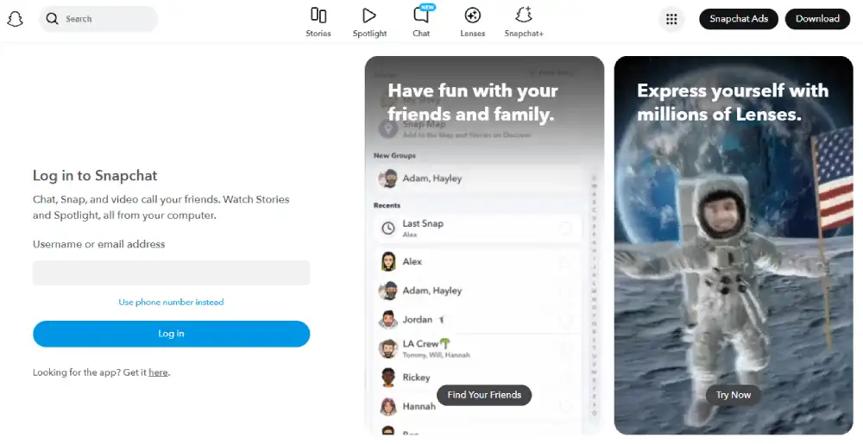Click the alphabet index scroller strip
This screenshot has width=863, height=444.
click(x=595, y=296)
